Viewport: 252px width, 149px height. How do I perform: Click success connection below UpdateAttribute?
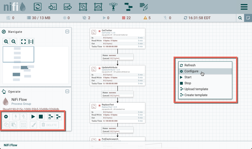click(x=118, y=94)
